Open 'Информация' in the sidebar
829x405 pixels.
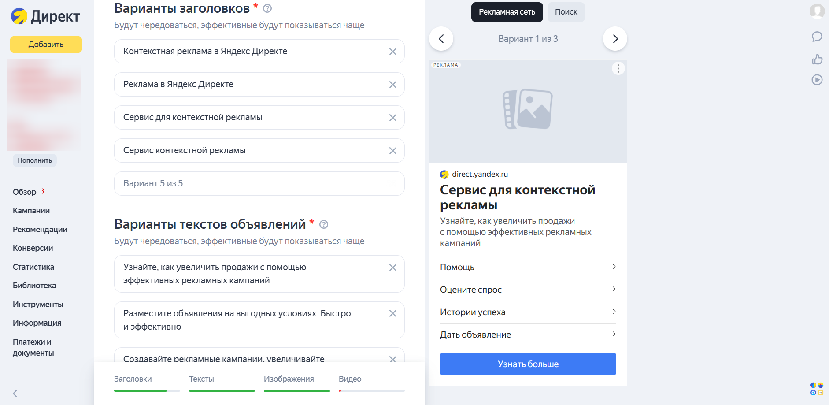[37, 323]
